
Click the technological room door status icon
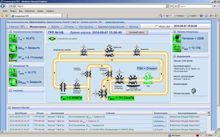(x=13, y=48)
